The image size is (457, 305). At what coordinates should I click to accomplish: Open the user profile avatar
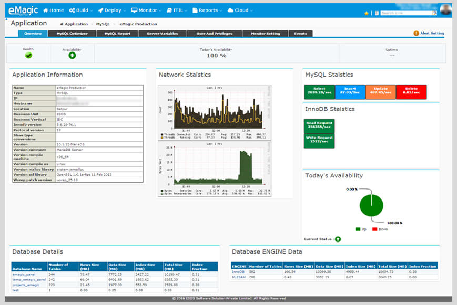pos(445,9)
